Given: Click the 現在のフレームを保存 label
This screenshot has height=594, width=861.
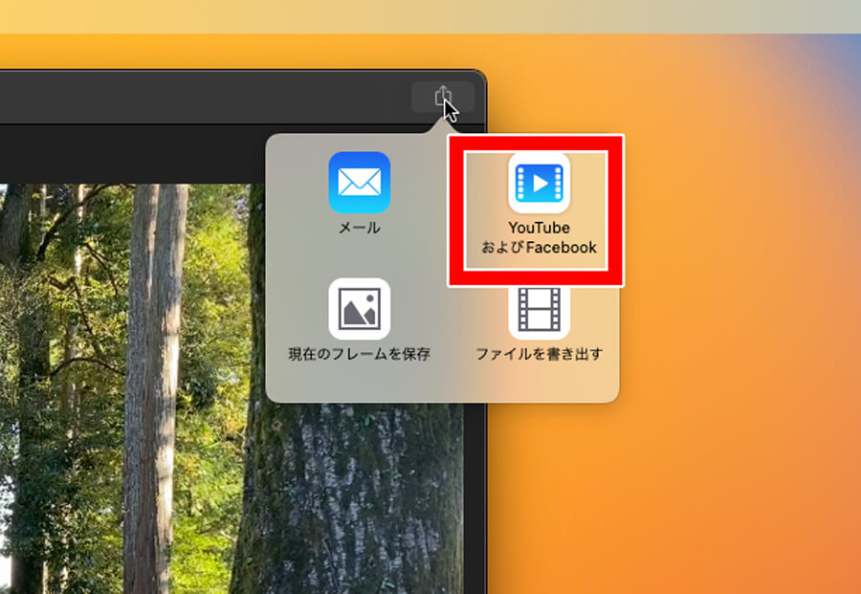Looking at the screenshot, I should coord(360,354).
